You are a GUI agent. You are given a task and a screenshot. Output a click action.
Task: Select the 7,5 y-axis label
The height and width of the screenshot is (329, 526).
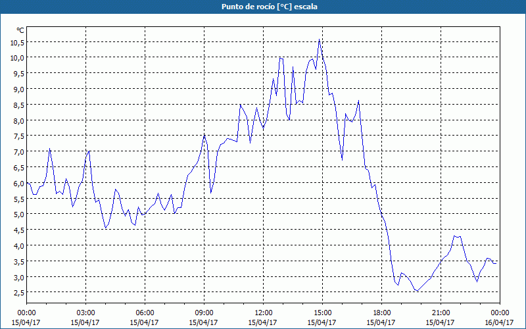(x=20, y=136)
